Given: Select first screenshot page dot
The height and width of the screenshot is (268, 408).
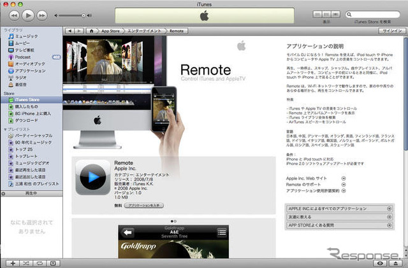Looking at the screenshot, I should click(172, 221).
